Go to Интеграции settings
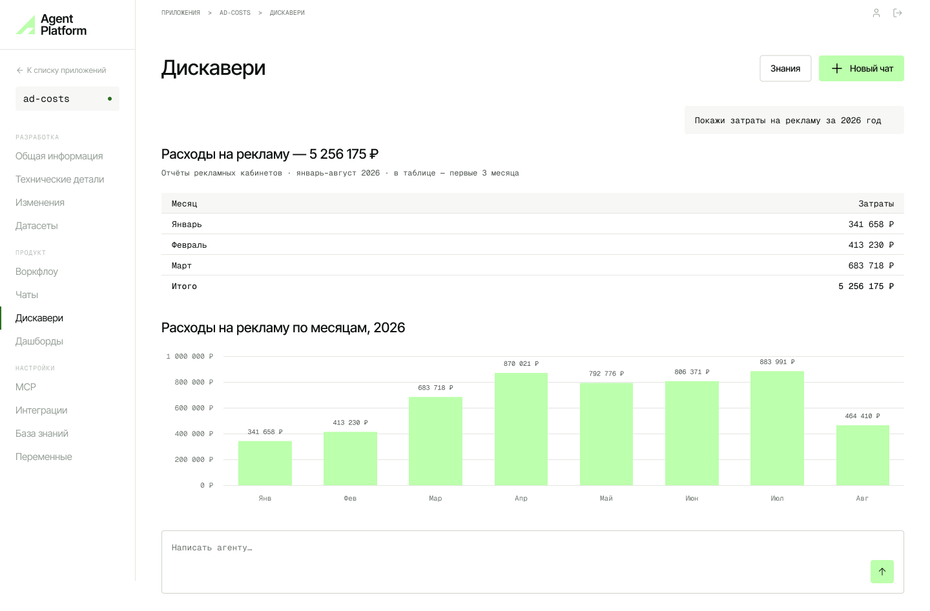930x611 pixels. tap(41, 410)
